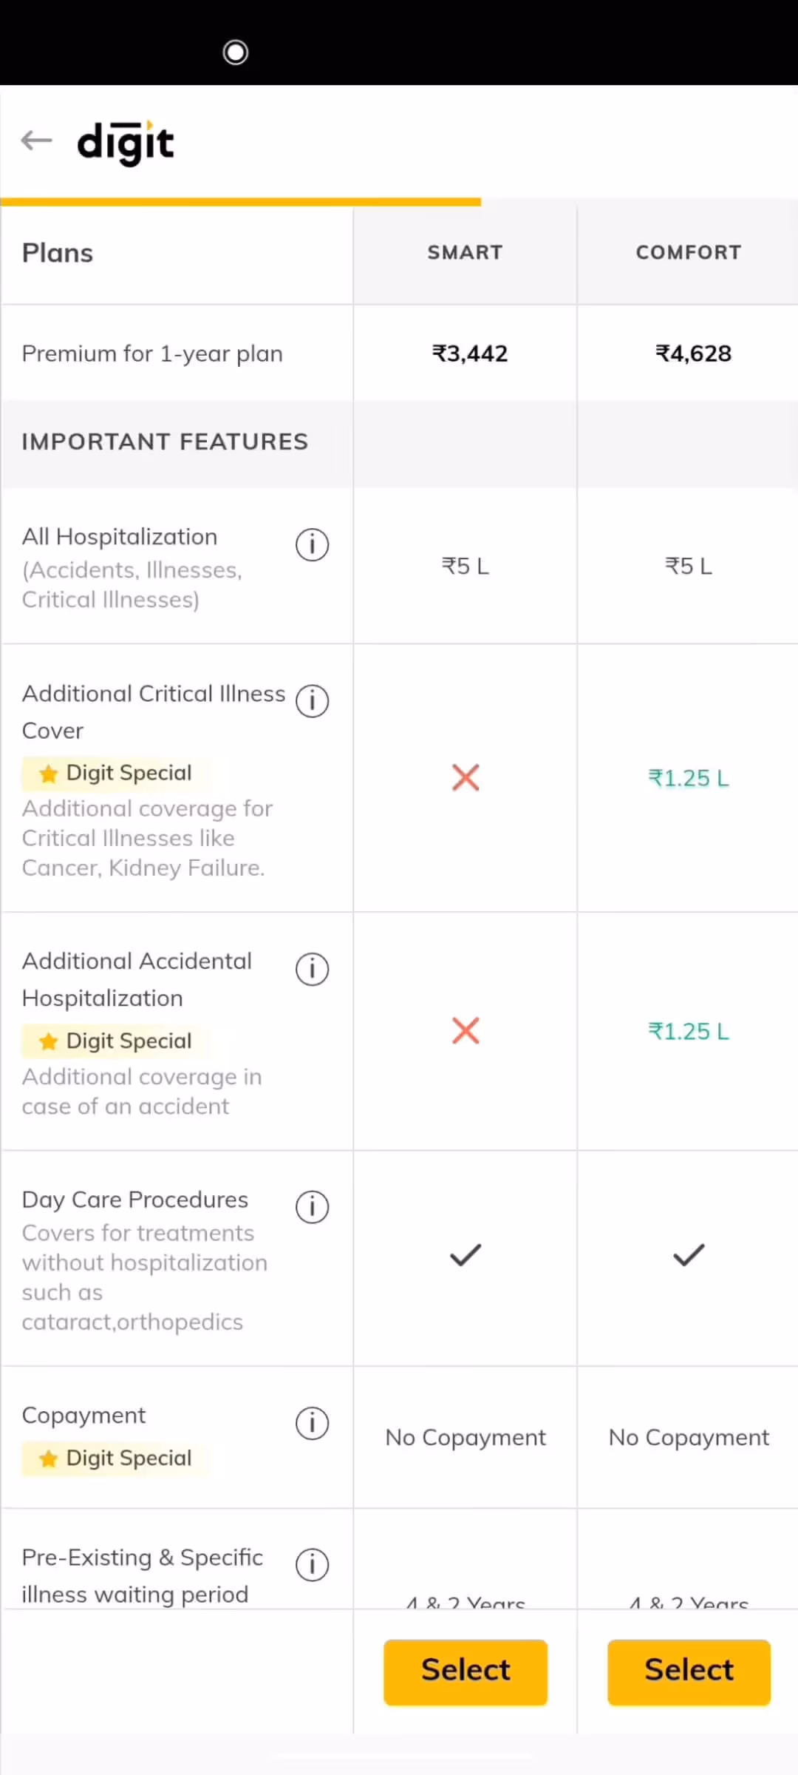This screenshot has height=1775, width=798.
Task: Click the yellow progress bar
Action: click(x=241, y=201)
